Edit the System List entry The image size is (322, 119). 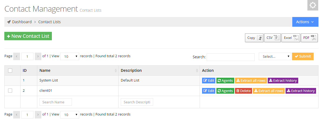(209, 80)
